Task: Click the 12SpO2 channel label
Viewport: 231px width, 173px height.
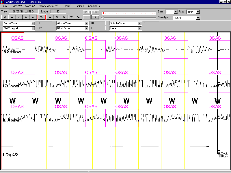Action: [x=11, y=154]
